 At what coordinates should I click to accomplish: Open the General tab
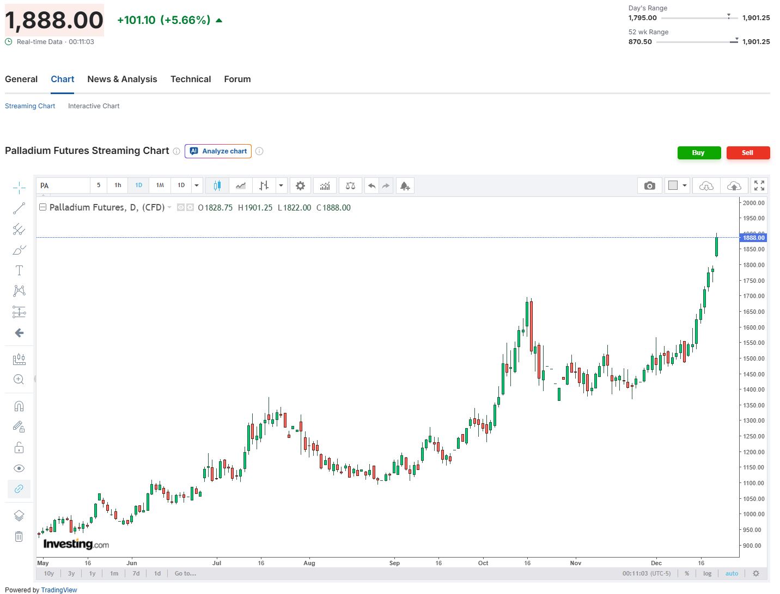pyautogui.click(x=21, y=79)
